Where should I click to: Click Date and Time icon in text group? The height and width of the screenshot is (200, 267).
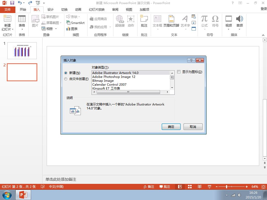click(x=194, y=16)
